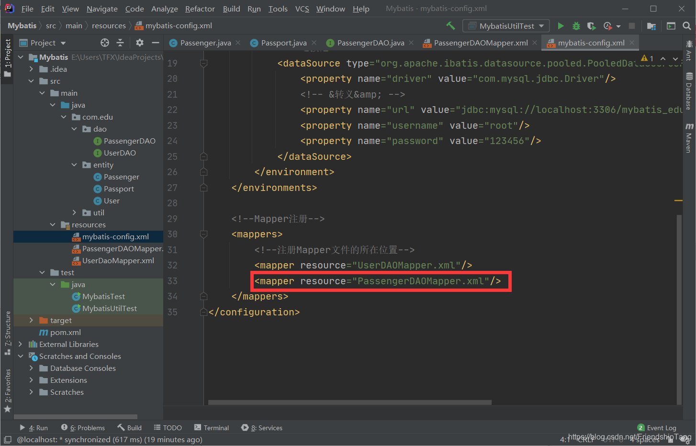Open the File menu

27,9
